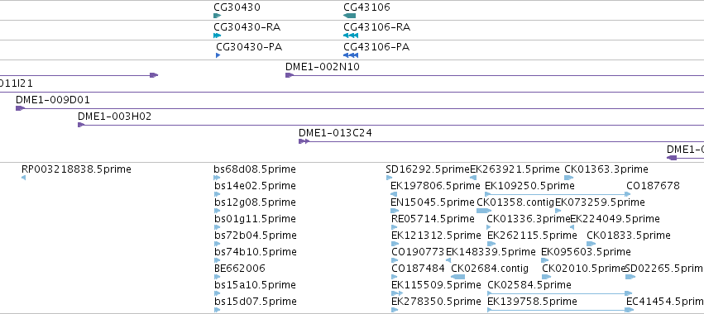The width and height of the screenshot is (704, 314).
Task: Select the CG30430 gene arrow glyph
Action: tap(218, 16)
